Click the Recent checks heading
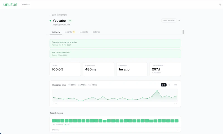Viewport: 223px width, 134px height. pyautogui.click(x=56, y=113)
